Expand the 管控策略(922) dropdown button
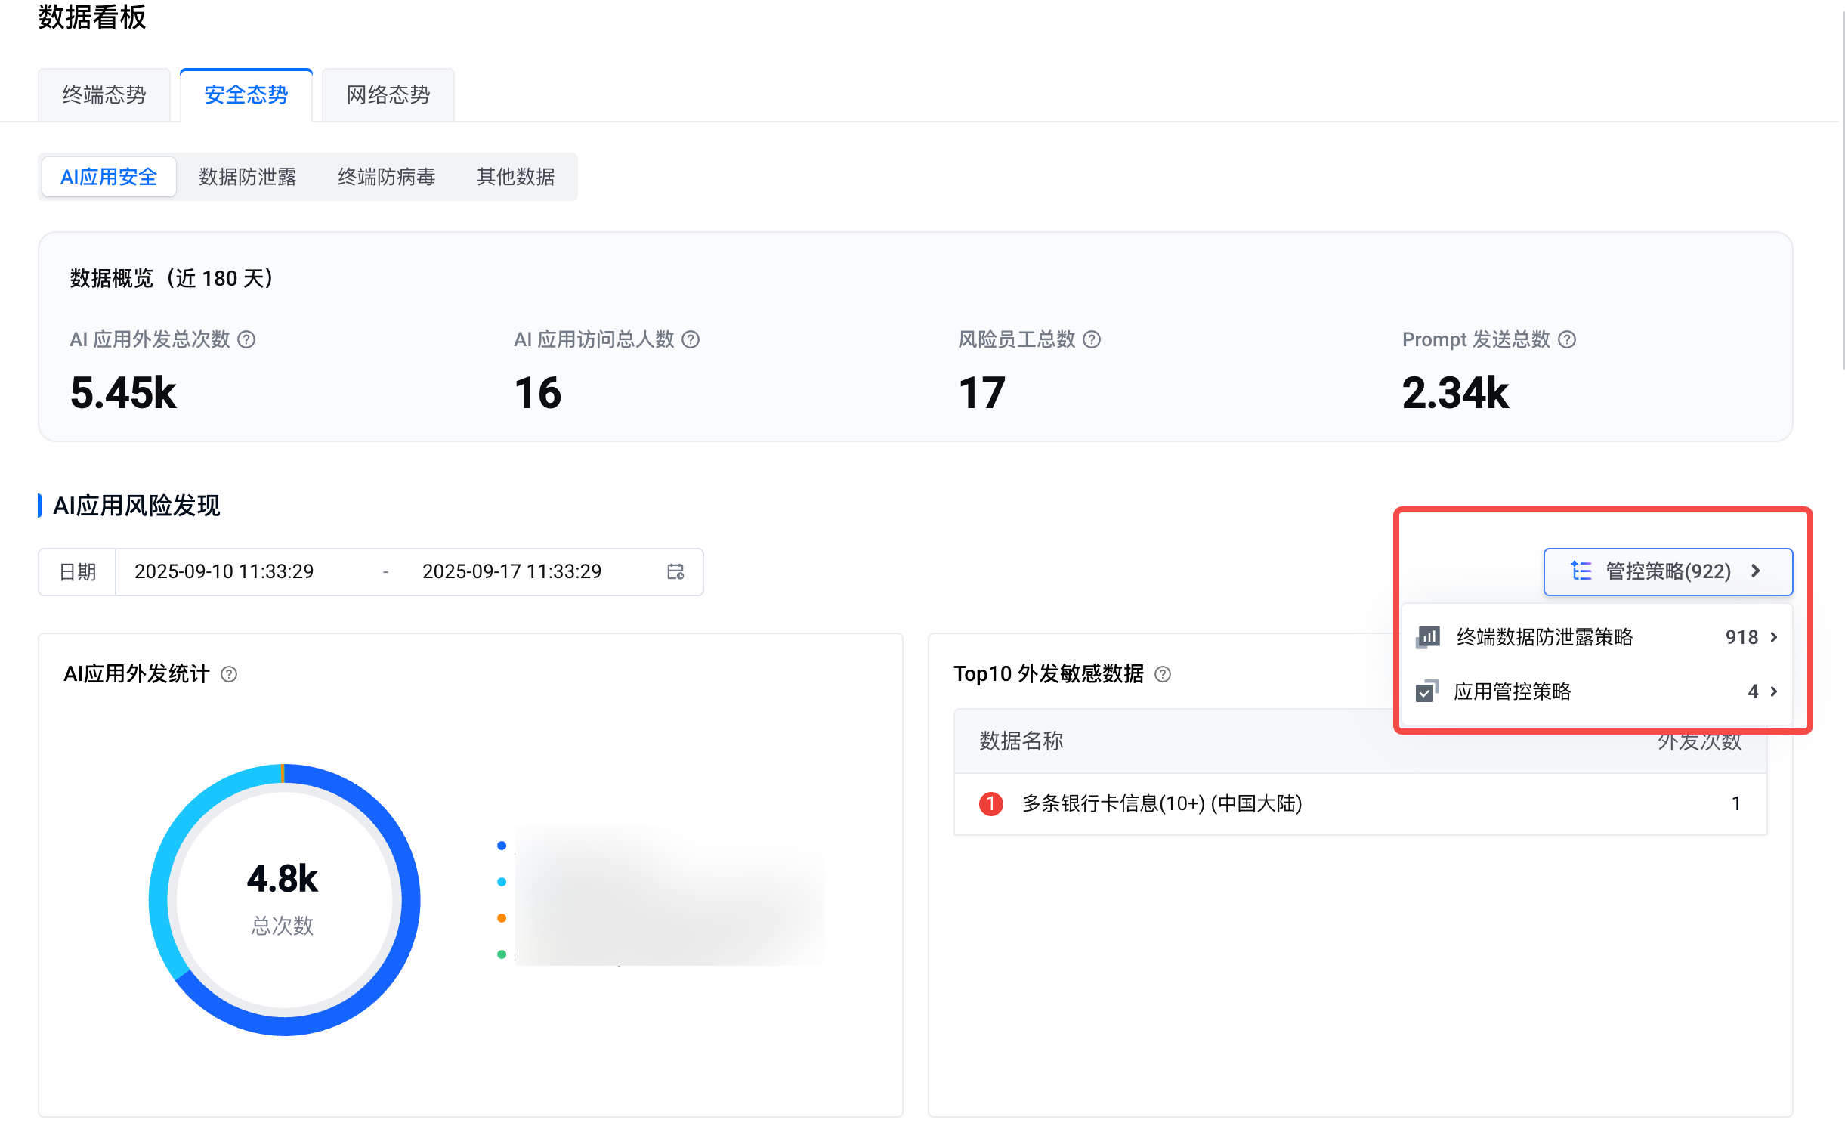 click(1667, 571)
